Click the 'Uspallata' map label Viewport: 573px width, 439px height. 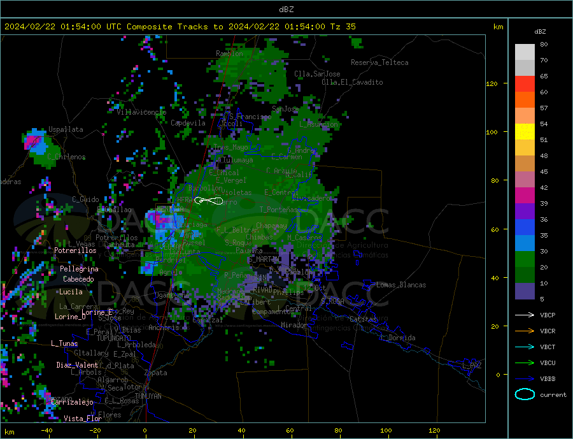pyautogui.click(x=66, y=129)
